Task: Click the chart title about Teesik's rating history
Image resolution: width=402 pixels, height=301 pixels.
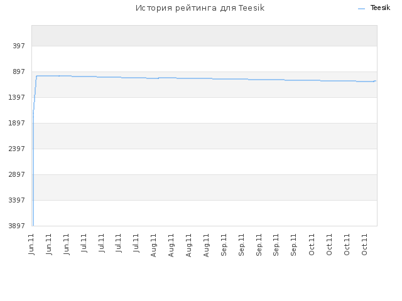Action: pyautogui.click(x=200, y=8)
